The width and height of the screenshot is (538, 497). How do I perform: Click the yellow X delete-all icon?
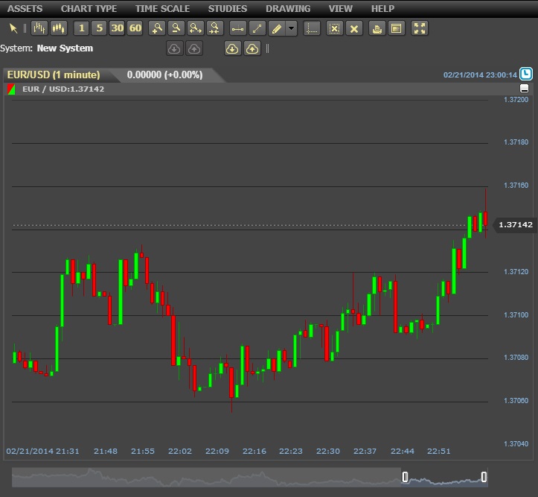click(353, 28)
